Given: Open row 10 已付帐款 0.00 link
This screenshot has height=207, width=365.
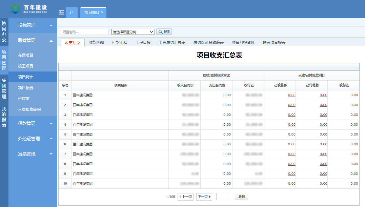Looking at the screenshot, I should click(x=323, y=184).
